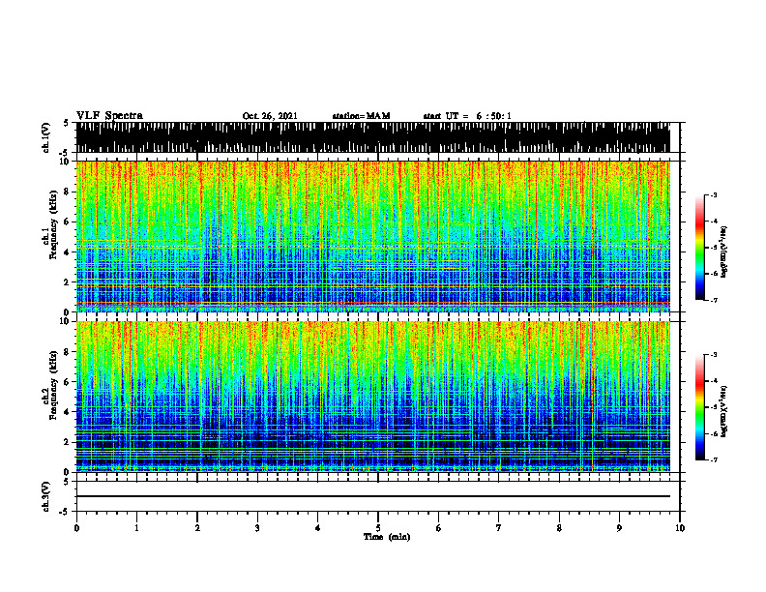The width and height of the screenshot is (766, 592).
Task: Click time axis tick label "6"
Action: click(439, 528)
